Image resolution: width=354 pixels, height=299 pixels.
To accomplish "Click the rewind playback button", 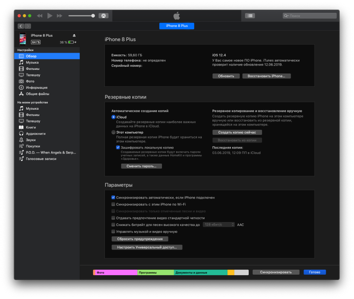I will [x=40, y=16].
